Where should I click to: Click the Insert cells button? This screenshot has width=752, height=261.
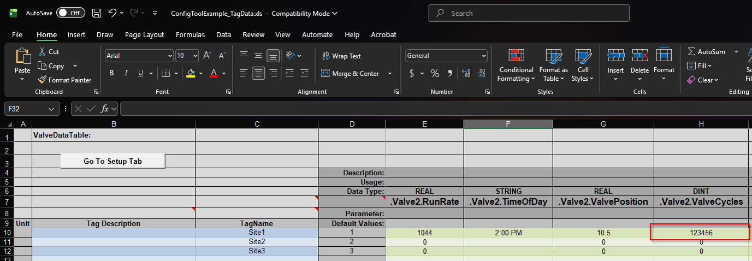615,66
